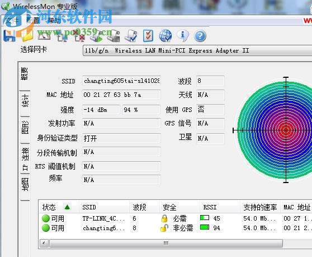Click the 发射功率 N/A field

(121, 123)
